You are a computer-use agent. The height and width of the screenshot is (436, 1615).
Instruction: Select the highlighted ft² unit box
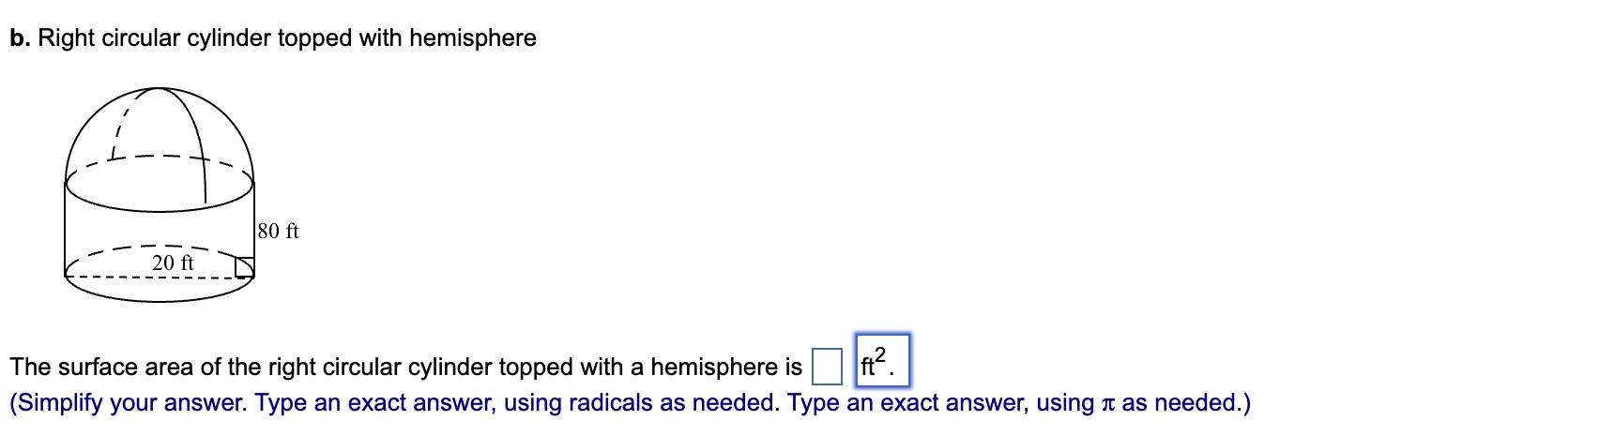(882, 360)
